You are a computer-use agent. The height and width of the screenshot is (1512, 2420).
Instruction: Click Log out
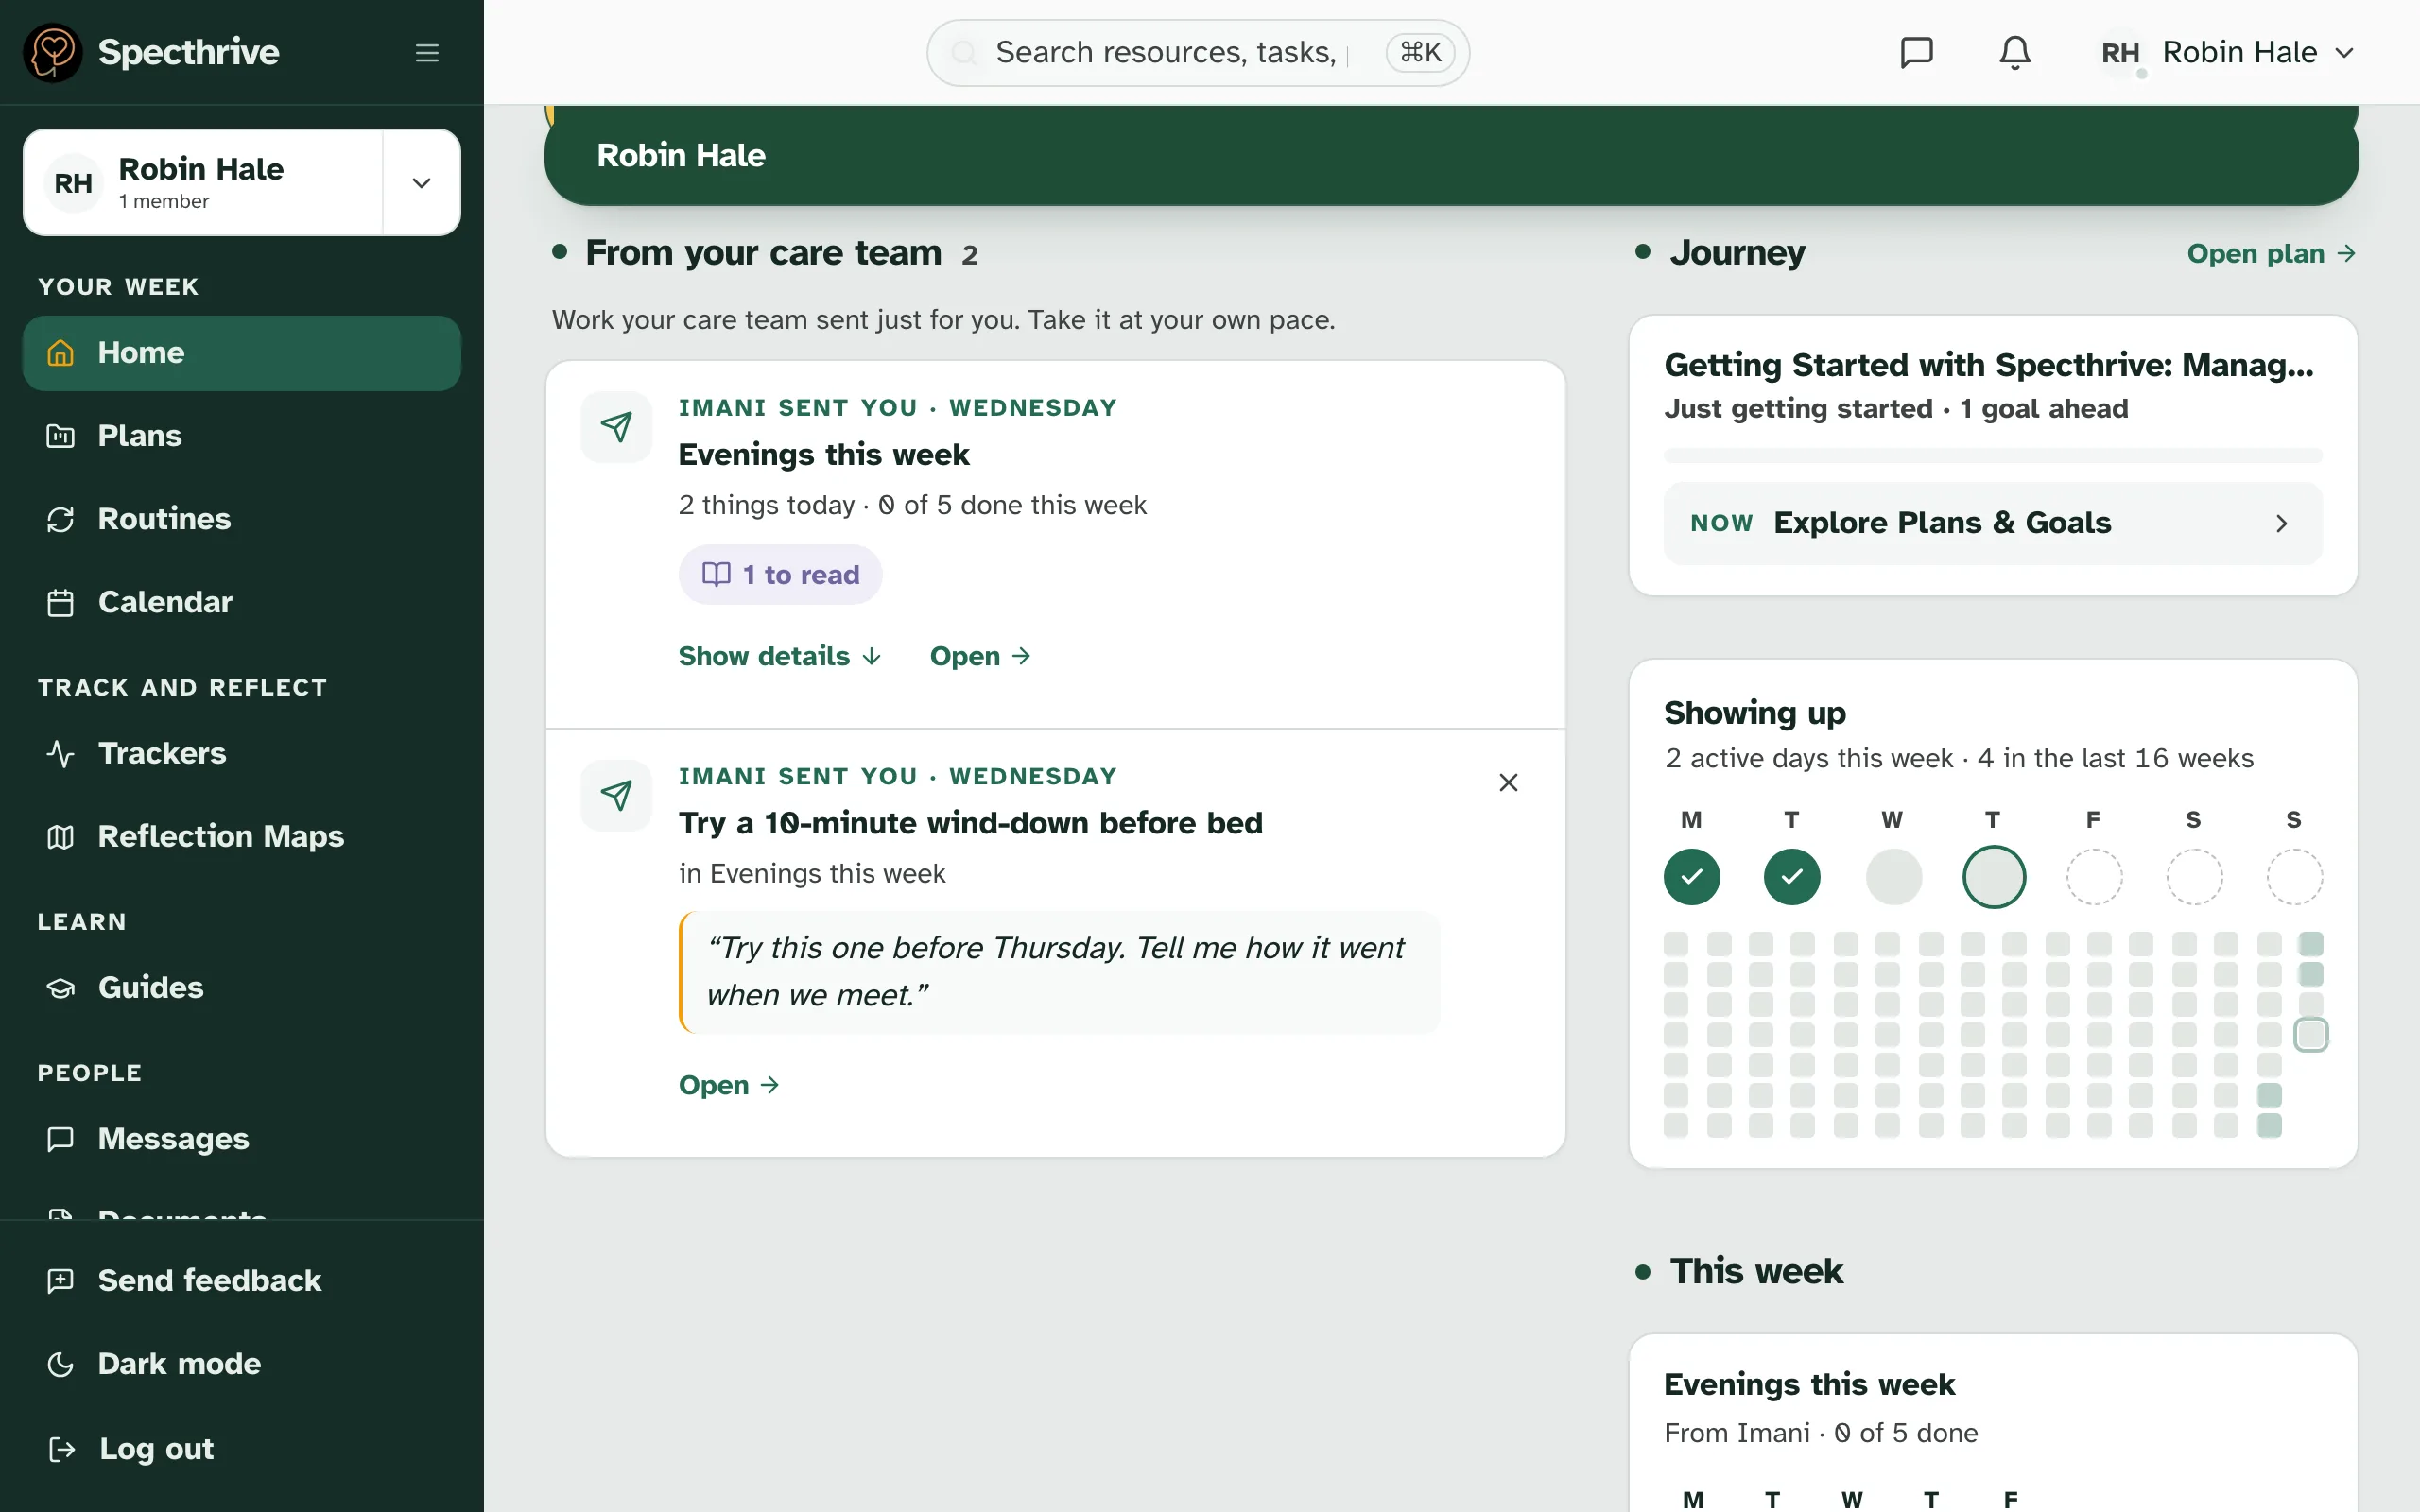242,1448
